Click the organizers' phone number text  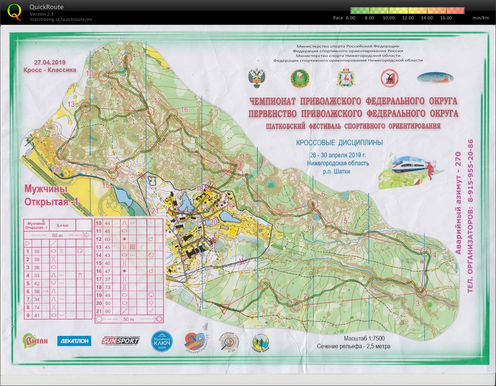click(470, 216)
